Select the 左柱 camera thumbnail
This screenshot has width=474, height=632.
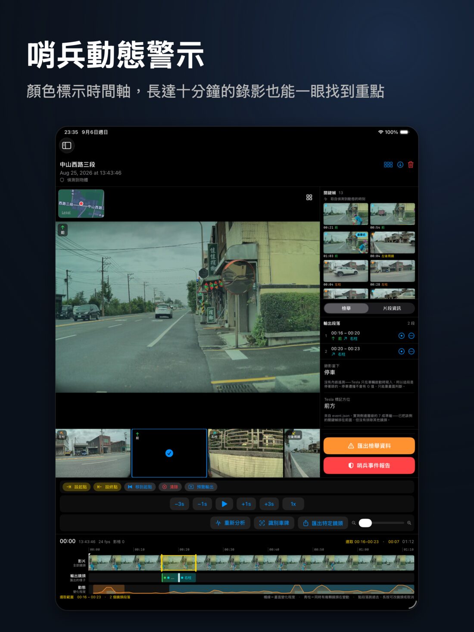point(93,453)
